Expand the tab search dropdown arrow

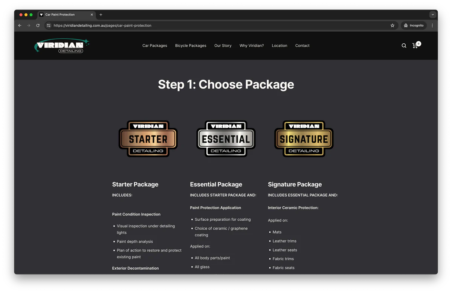point(432,15)
